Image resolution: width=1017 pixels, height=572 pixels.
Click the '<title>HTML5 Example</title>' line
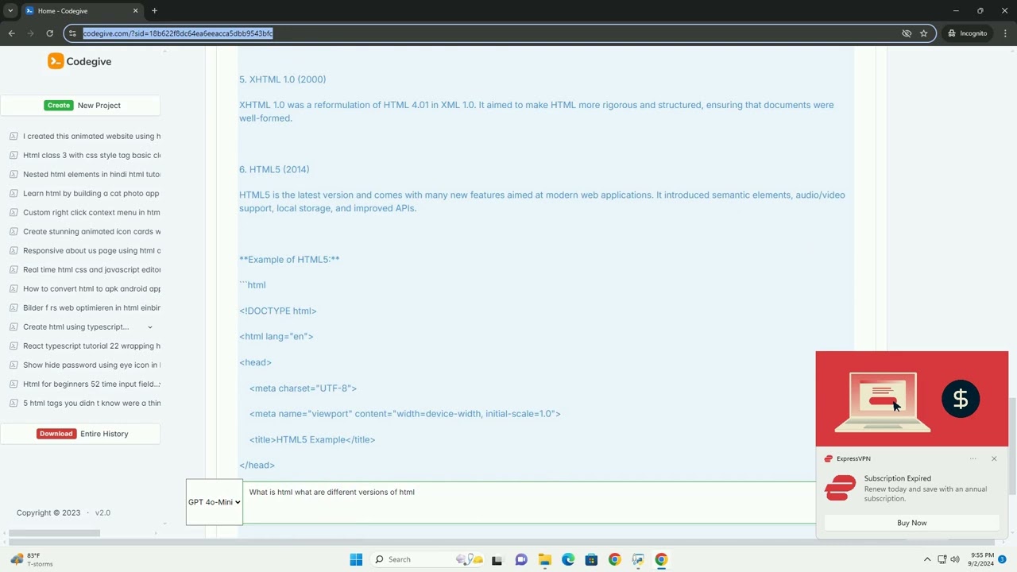312,439
